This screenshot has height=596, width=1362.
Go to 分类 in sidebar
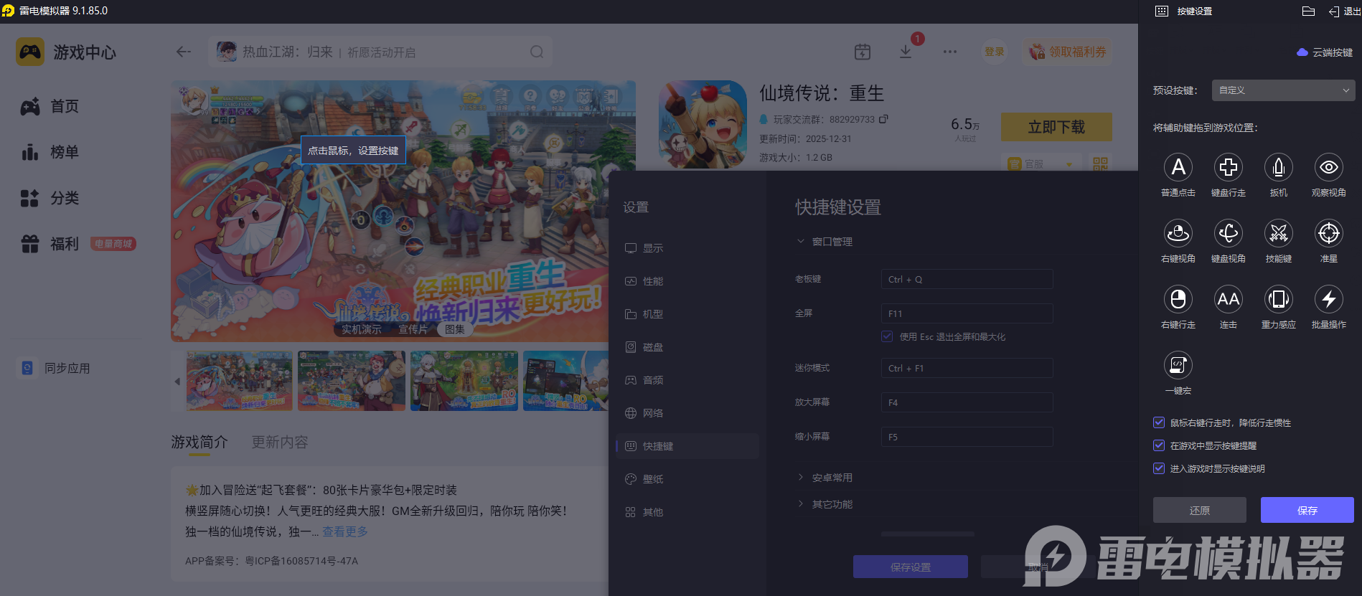tap(50, 198)
